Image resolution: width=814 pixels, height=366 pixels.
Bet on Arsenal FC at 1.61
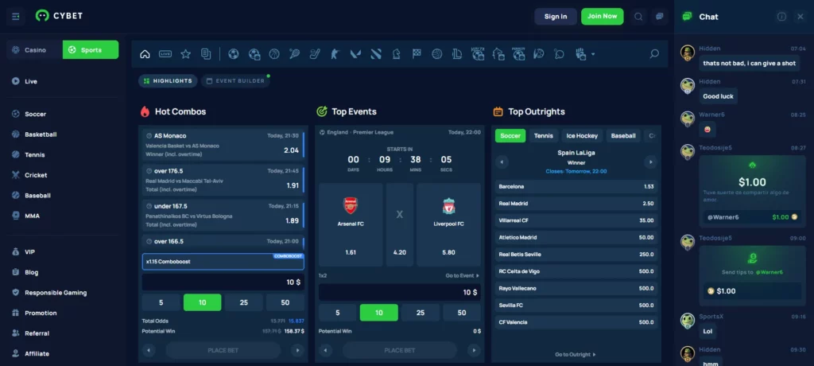pyautogui.click(x=351, y=224)
